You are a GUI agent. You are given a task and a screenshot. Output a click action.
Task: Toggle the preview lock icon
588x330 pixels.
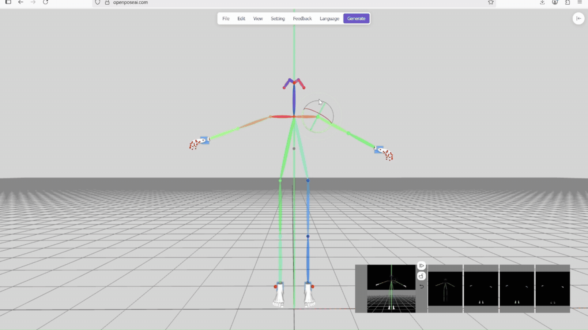click(421, 276)
